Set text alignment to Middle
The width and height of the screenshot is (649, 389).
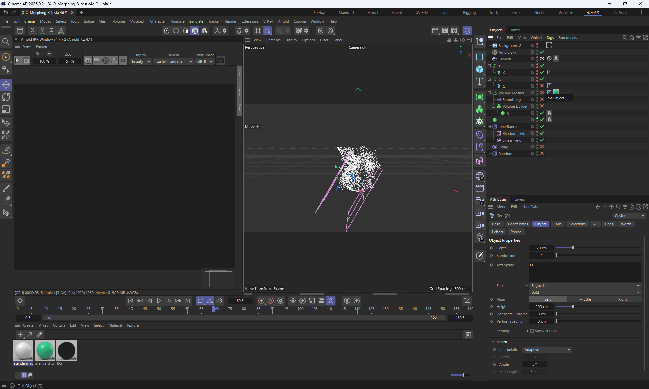coord(585,299)
